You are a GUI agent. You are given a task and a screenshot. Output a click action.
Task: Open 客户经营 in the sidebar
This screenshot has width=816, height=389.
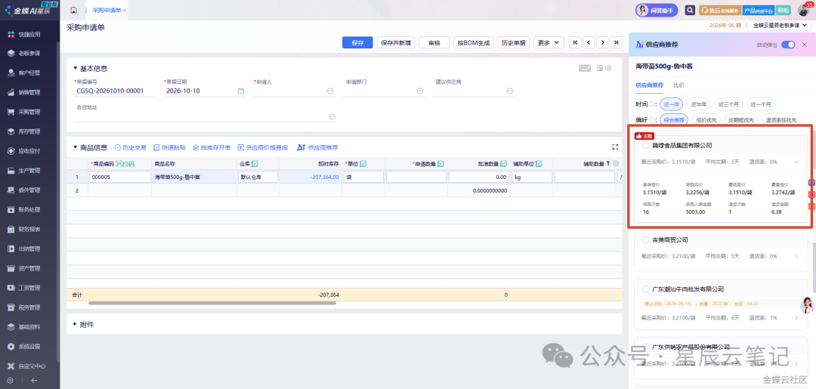[x=31, y=73]
